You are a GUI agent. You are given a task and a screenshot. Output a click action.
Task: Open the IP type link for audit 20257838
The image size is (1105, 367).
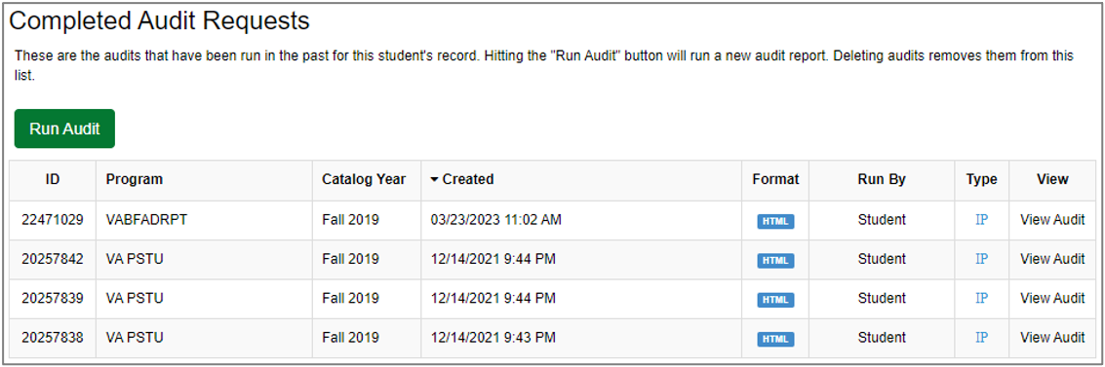tap(982, 338)
